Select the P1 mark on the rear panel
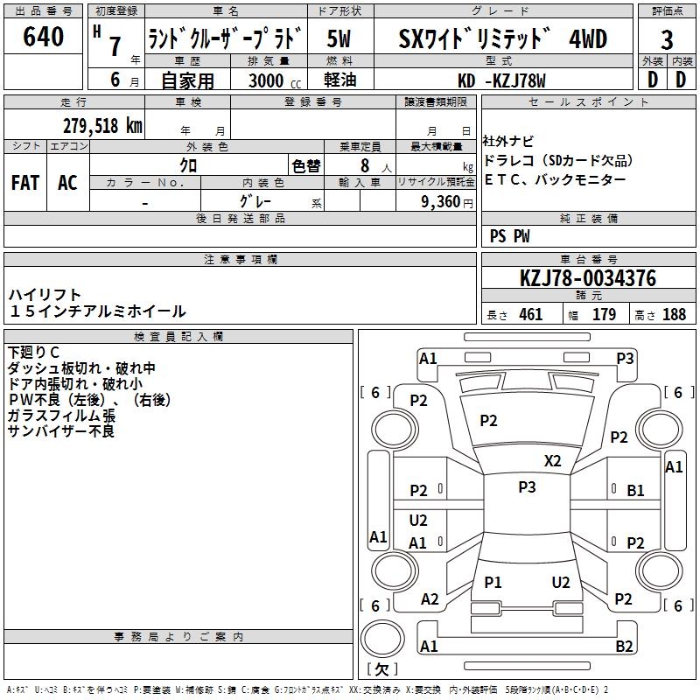Screen dimensions: 700x700 [x=493, y=582]
